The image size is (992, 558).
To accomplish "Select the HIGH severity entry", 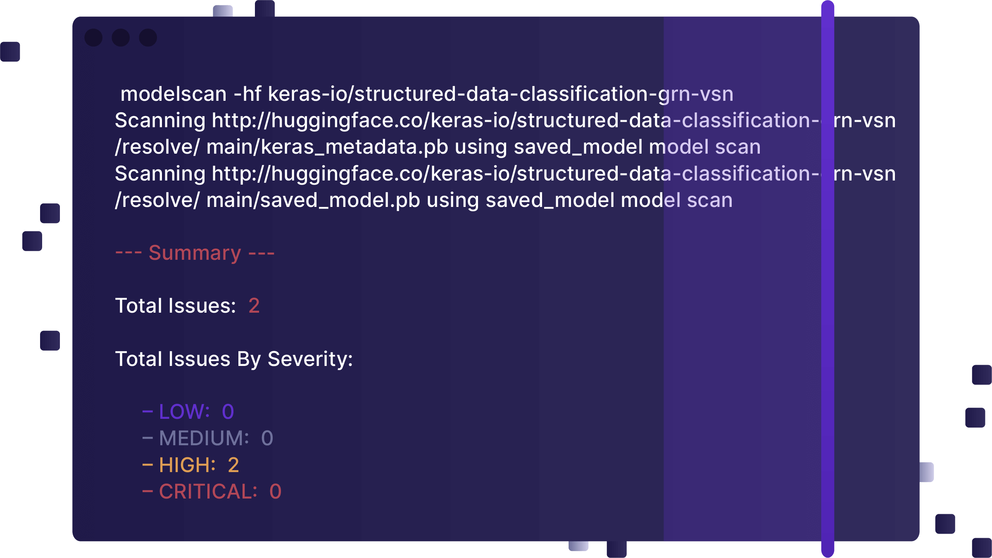I will (191, 465).
